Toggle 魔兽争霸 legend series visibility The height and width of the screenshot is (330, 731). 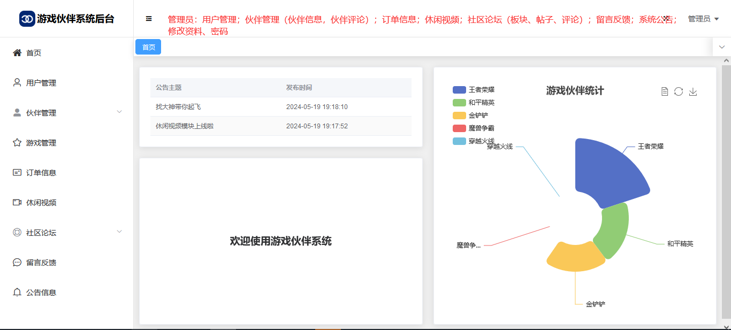pyautogui.click(x=460, y=128)
